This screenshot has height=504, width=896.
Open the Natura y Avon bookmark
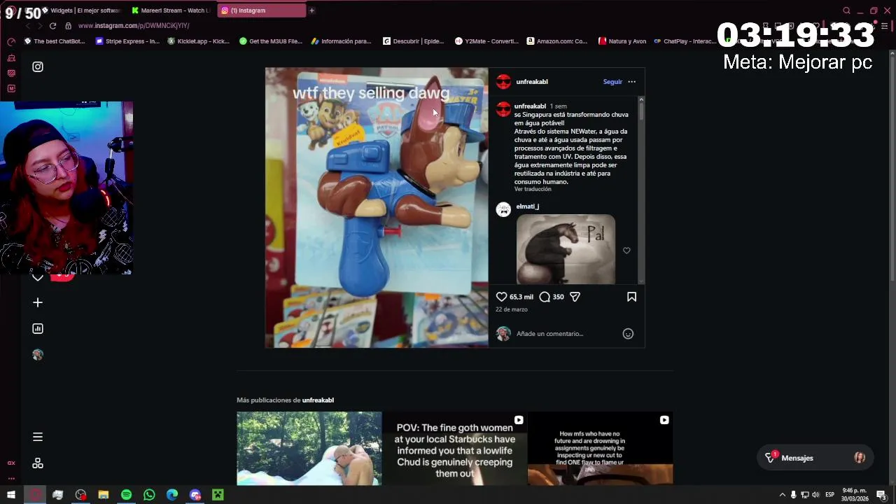click(622, 41)
